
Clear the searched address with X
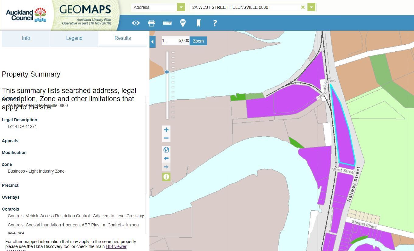click(303, 7)
